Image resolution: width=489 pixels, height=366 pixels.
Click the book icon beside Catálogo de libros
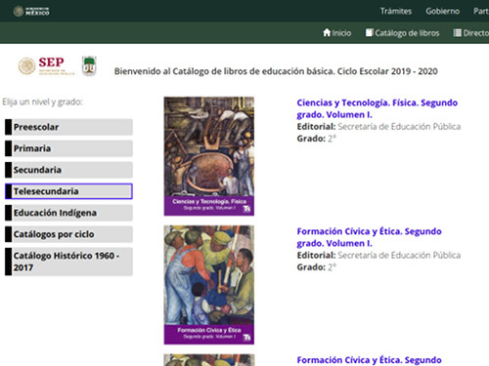click(369, 32)
